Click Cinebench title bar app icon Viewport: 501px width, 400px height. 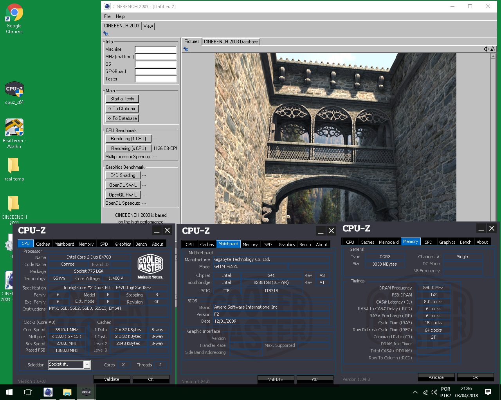(107, 6)
